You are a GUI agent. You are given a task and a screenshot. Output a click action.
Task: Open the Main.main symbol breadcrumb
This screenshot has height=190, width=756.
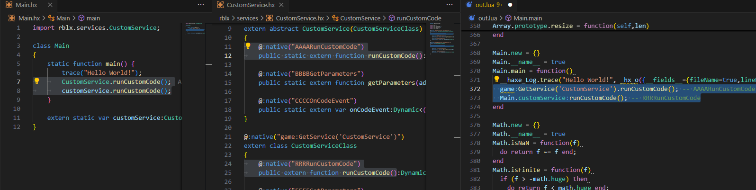pyautogui.click(x=523, y=18)
